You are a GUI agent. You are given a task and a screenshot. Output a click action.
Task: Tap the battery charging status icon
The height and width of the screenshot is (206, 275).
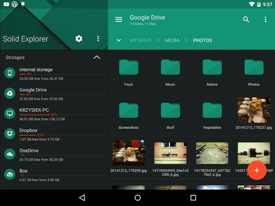click(x=259, y=4)
